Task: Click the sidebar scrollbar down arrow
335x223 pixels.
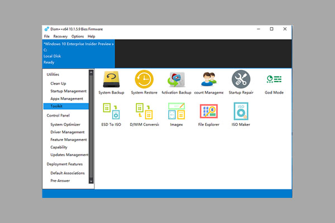Action: coord(91,181)
